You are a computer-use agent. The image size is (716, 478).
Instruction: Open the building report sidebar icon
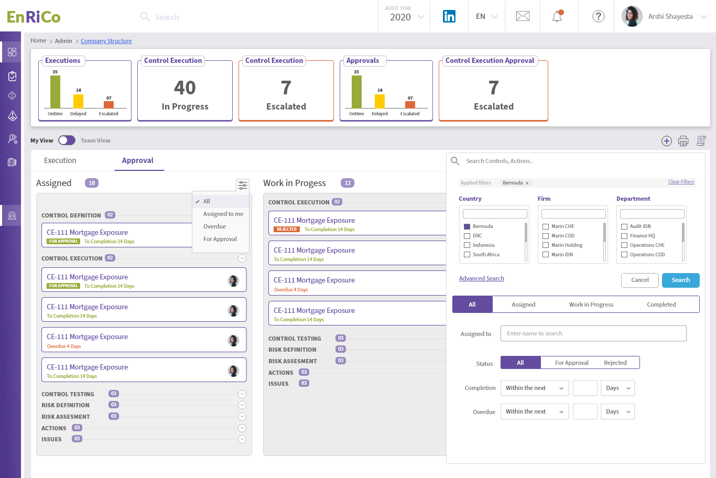[12, 162]
